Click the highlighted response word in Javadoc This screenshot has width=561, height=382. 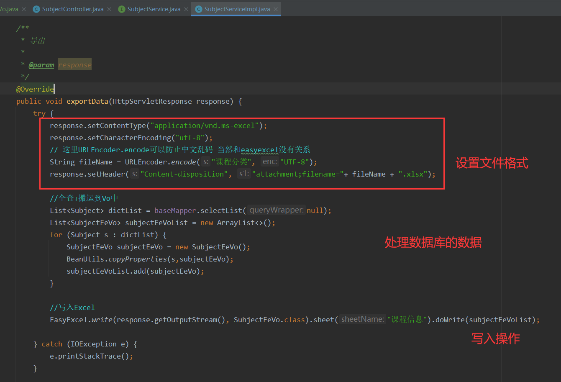[75, 65]
